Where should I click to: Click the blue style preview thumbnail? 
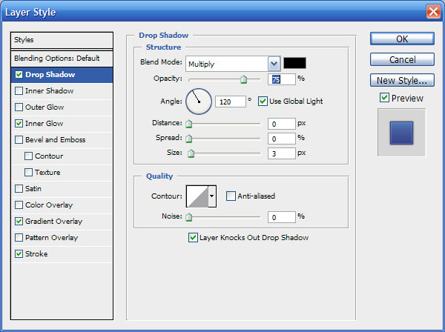coord(401,133)
